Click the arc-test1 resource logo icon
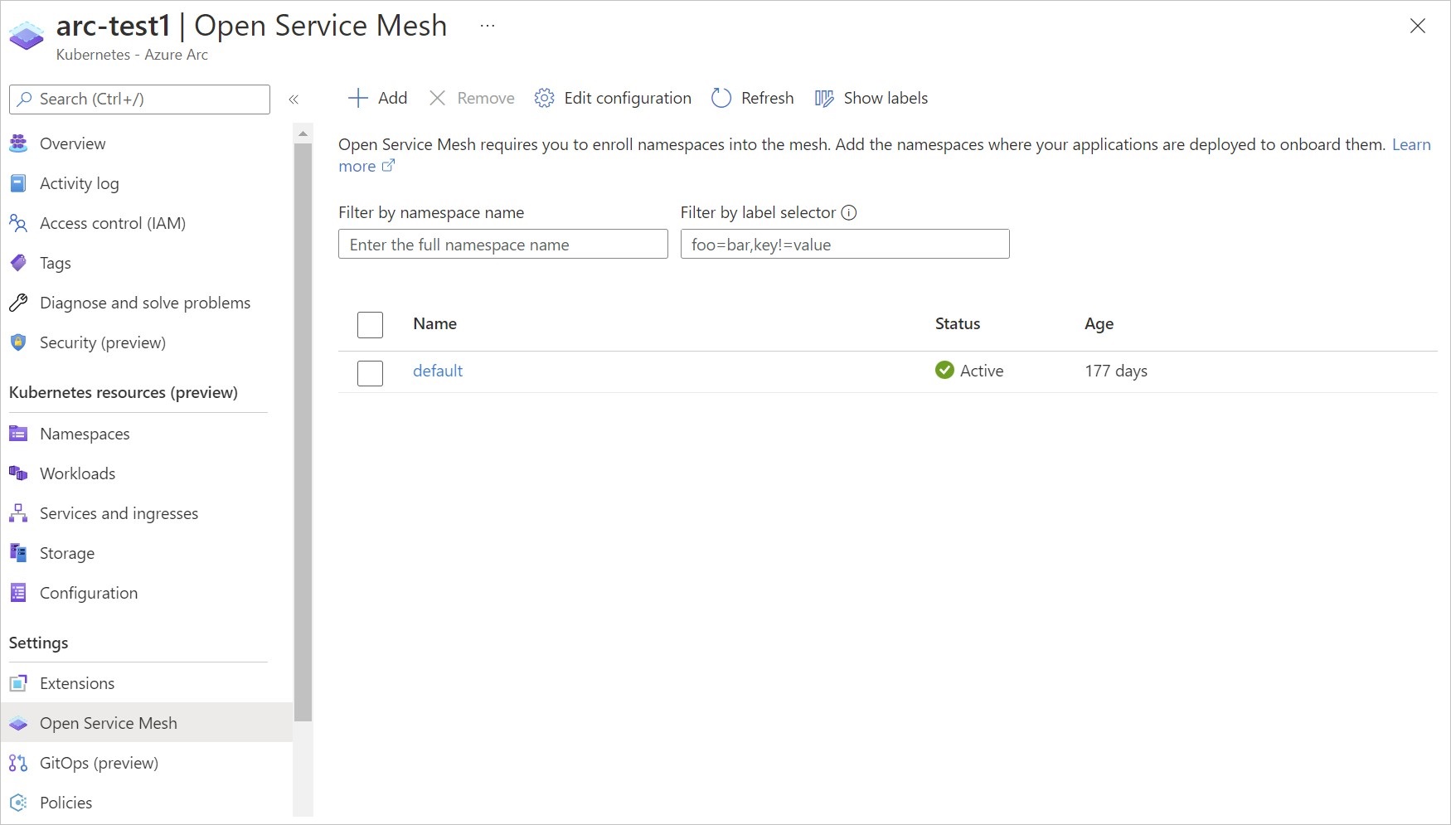This screenshot has width=1451, height=825. [27, 36]
